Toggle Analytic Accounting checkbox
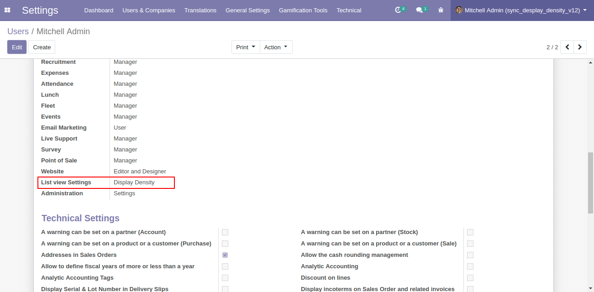The image size is (594, 292). [x=470, y=266]
